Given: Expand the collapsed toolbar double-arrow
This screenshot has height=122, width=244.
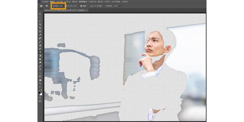Looking at the screenshot, I should click(x=39, y=9).
